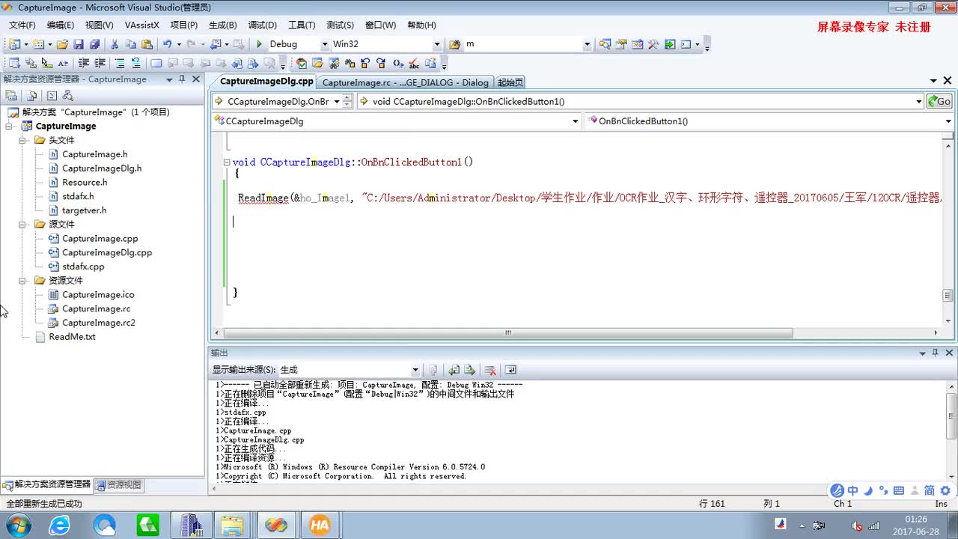The image size is (958, 539).
Task: Click the Find in Files icon beside the search box
Action: click(456, 44)
